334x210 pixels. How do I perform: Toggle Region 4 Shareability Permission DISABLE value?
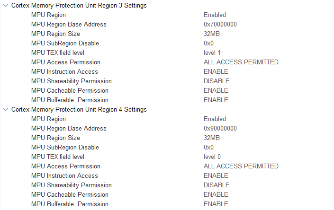217,185
